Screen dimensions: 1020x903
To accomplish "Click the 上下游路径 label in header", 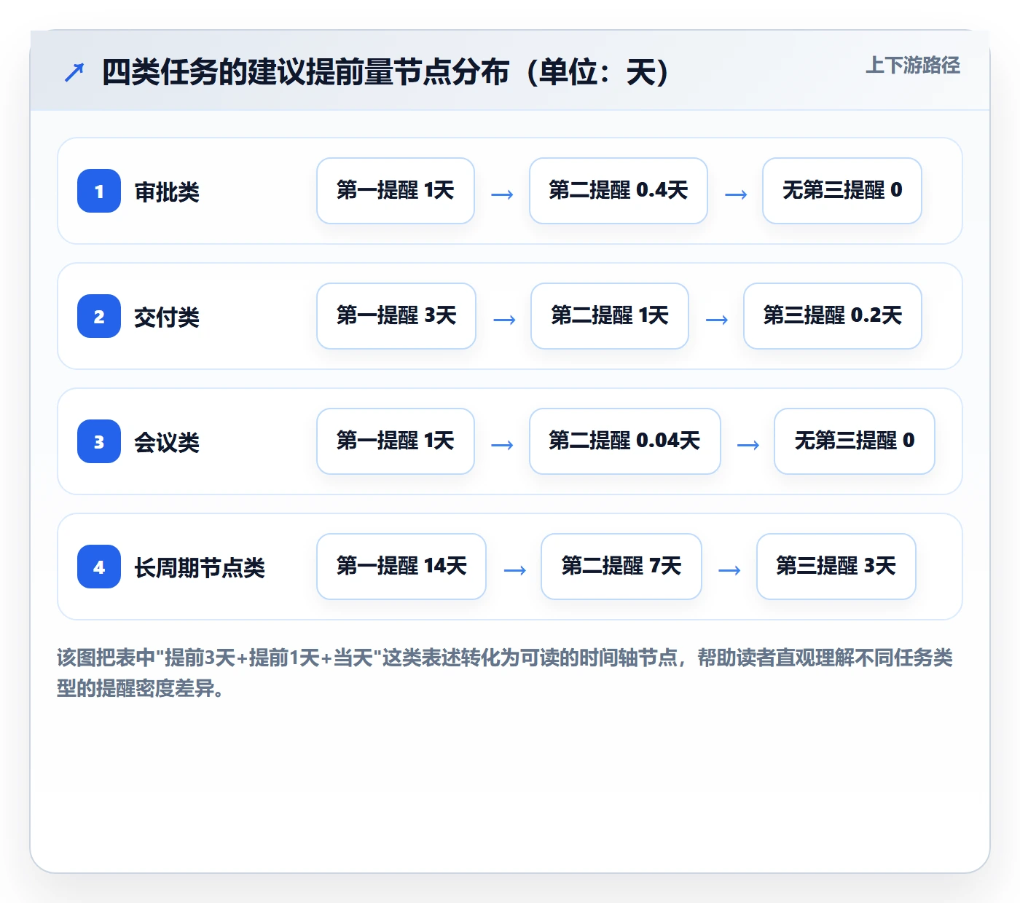I will (x=912, y=66).
